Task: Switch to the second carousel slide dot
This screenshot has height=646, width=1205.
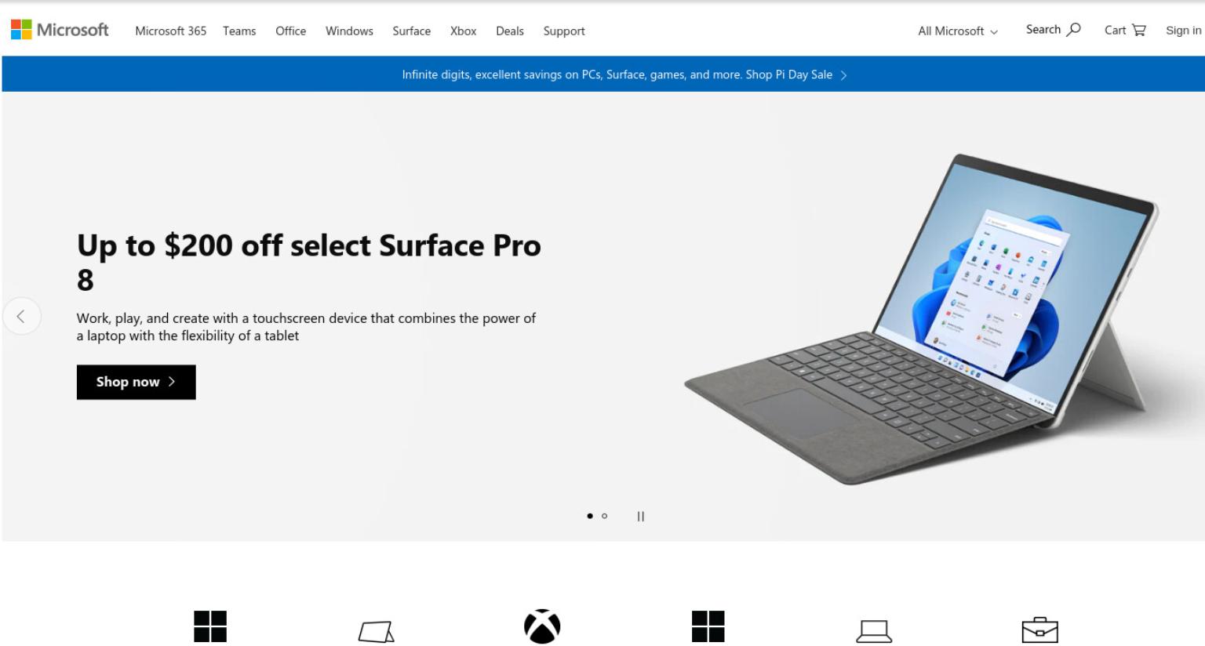Action: click(604, 516)
